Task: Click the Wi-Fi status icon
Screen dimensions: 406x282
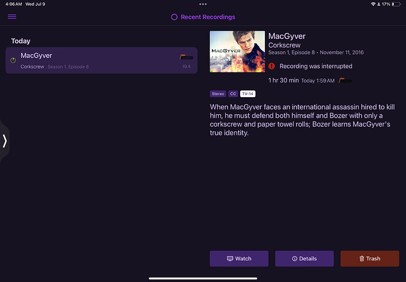Action: click(x=373, y=4)
